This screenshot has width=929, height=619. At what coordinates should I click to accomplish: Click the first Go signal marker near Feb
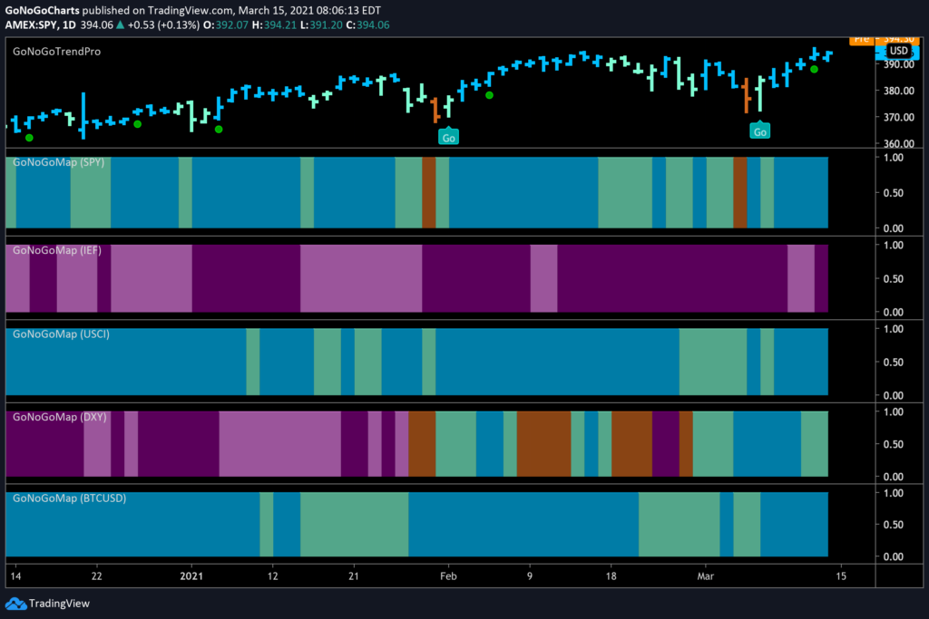(448, 137)
